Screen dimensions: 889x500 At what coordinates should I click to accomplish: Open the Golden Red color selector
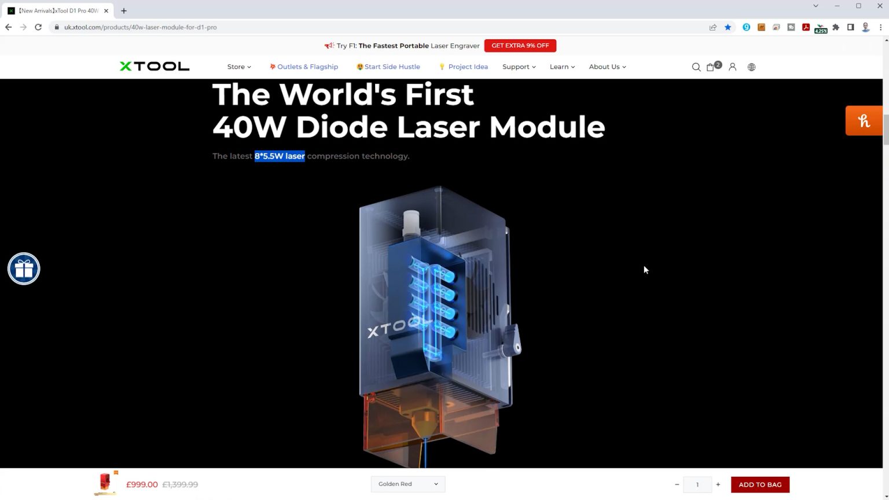click(407, 484)
